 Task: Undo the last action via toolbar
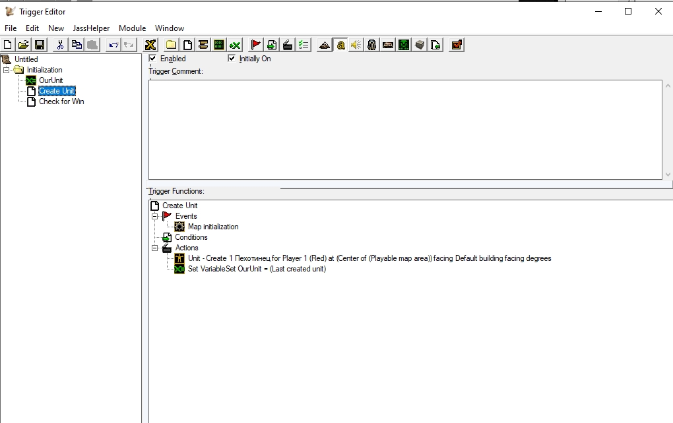point(113,45)
